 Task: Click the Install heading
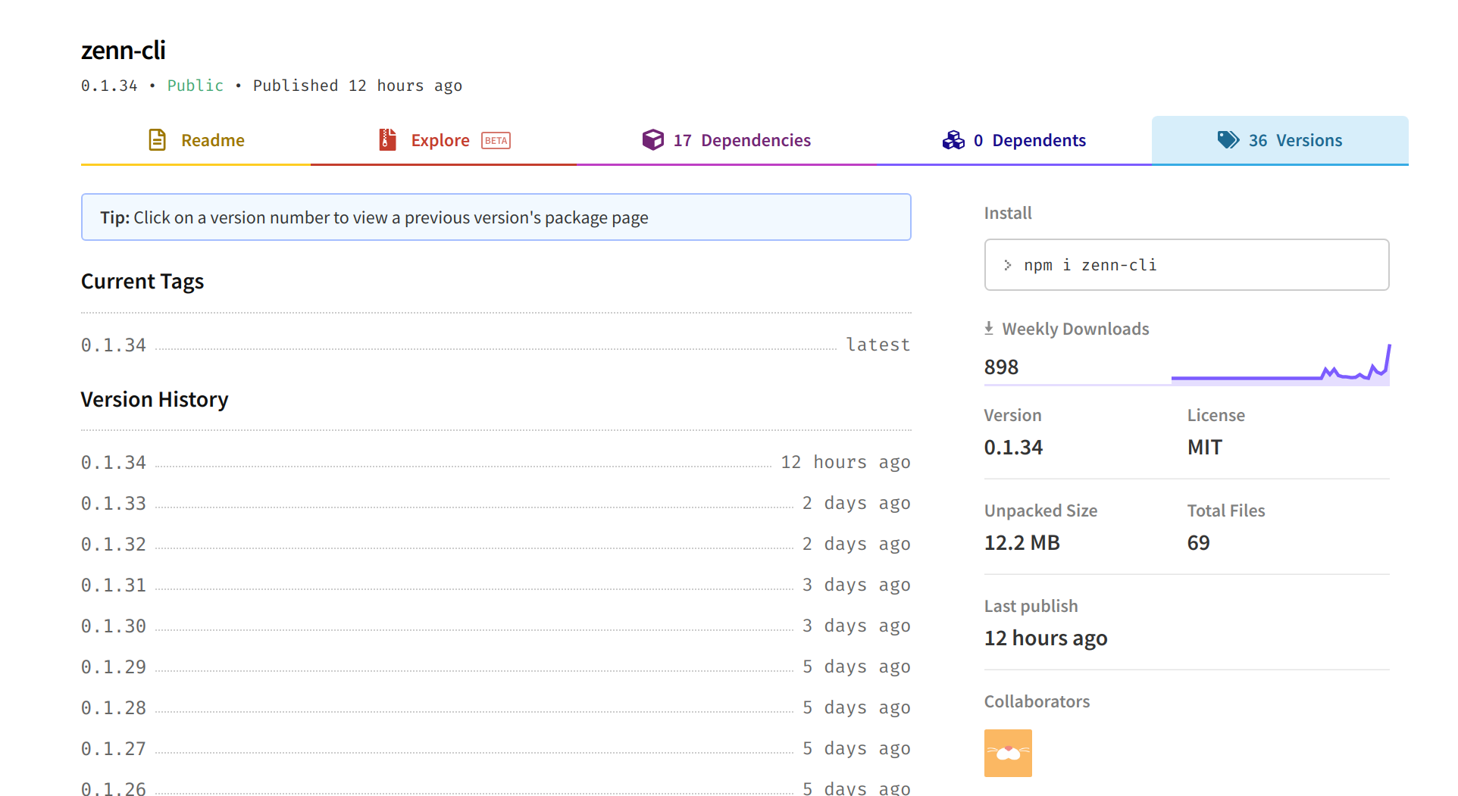tap(1008, 213)
